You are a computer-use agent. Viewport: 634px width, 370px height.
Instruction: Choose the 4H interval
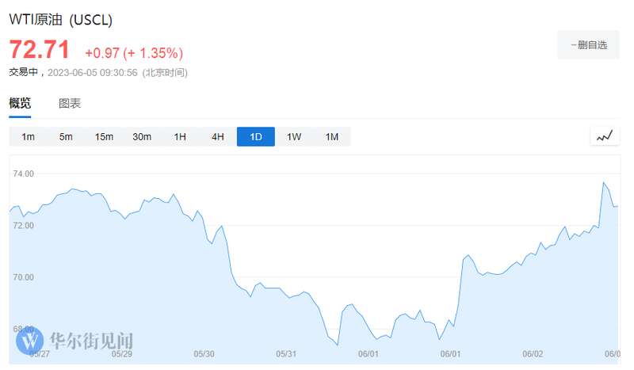[218, 137]
